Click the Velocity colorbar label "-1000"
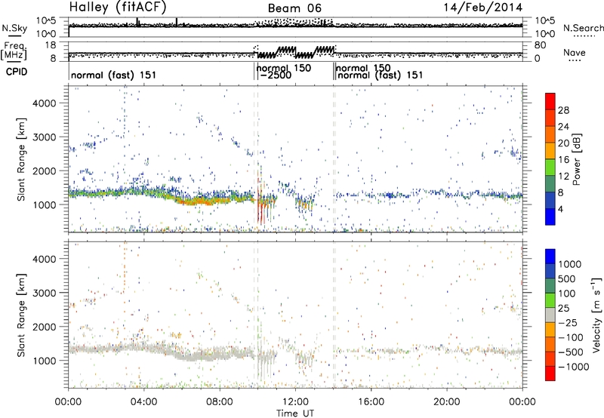This screenshot has width=604, height=418. click(x=574, y=367)
